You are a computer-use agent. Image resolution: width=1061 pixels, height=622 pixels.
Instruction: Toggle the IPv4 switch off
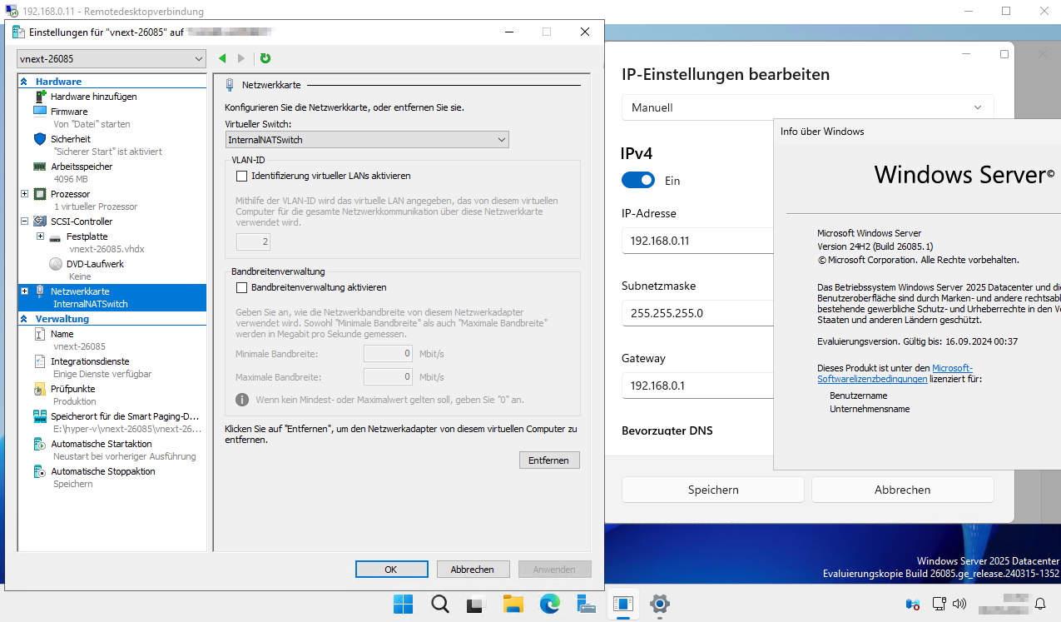point(638,180)
